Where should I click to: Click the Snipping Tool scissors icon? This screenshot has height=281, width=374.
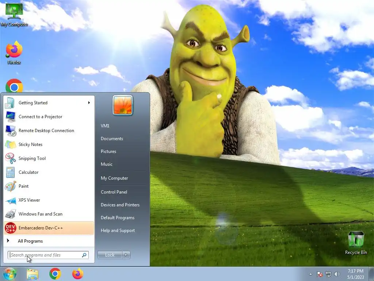point(10,158)
